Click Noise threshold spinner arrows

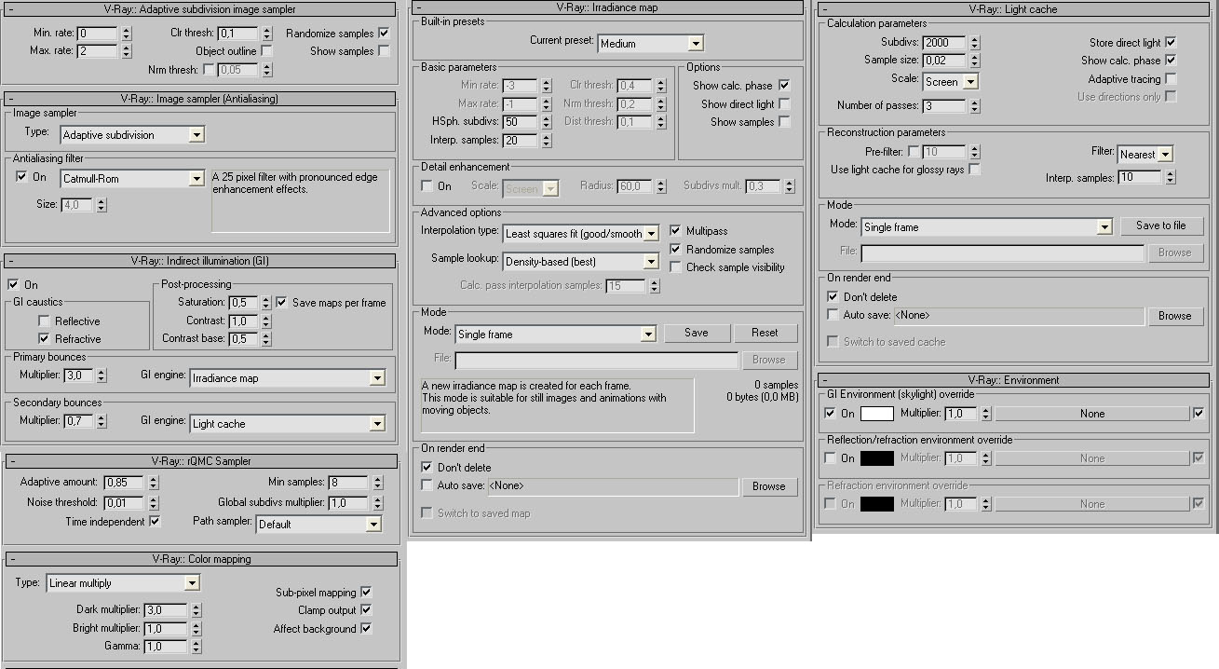[154, 503]
